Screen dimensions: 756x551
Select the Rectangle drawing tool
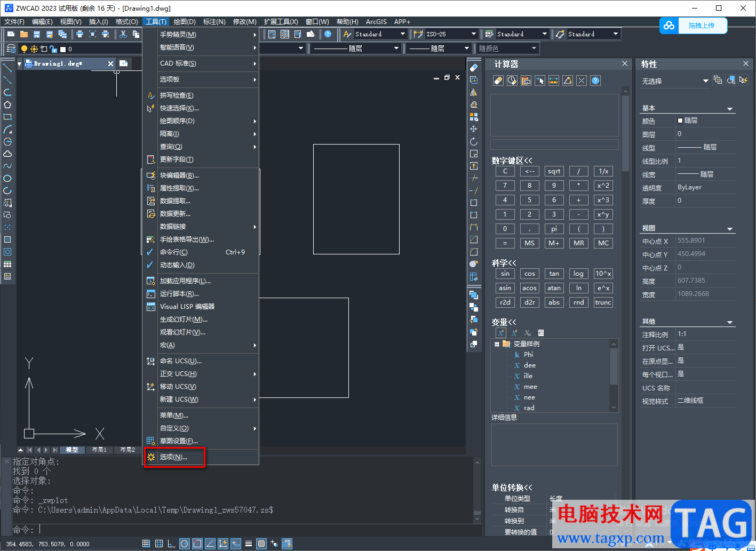[7, 117]
